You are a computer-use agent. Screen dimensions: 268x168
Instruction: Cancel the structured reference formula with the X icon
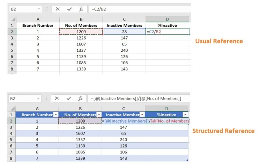(58, 98)
